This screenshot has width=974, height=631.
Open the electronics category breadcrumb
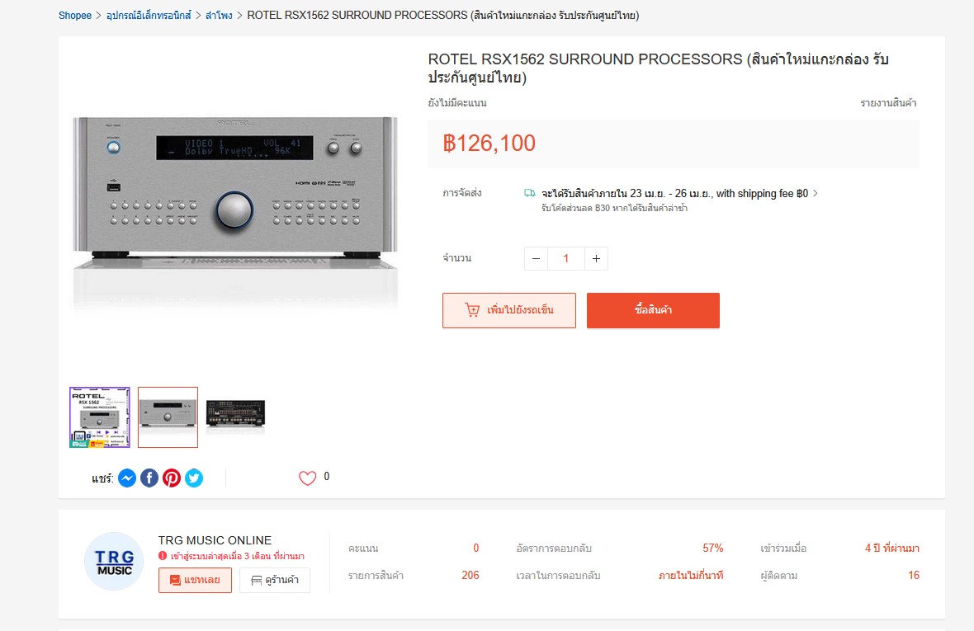[x=149, y=16]
